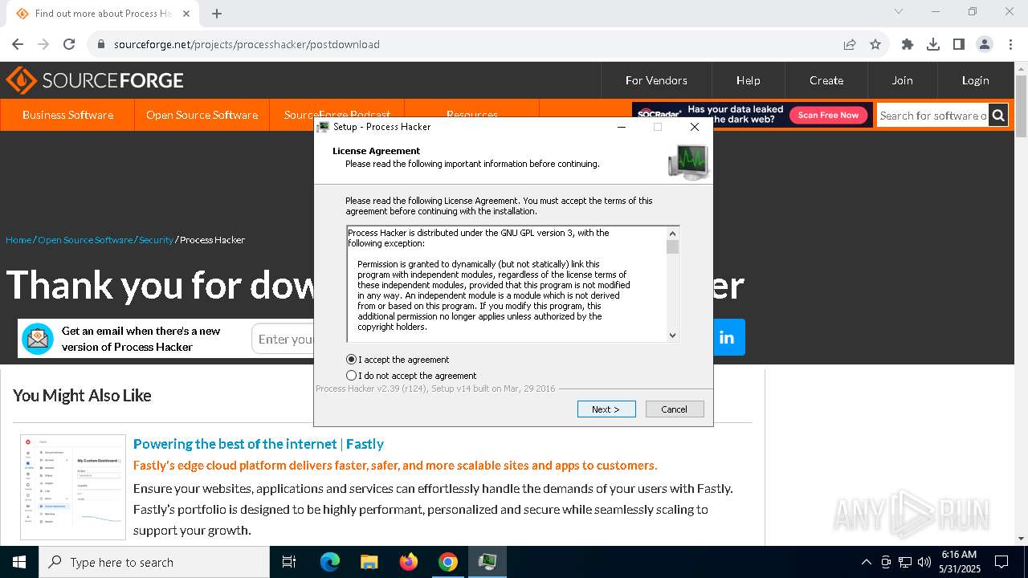The width and height of the screenshot is (1028, 578).
Task: Click Create nav item
Action: click(x=826, y=80)
